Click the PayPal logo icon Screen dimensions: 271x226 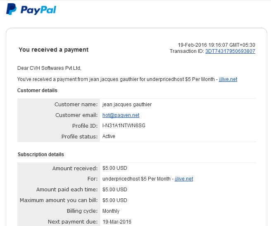pyautogui.click(x=11, y=9)
